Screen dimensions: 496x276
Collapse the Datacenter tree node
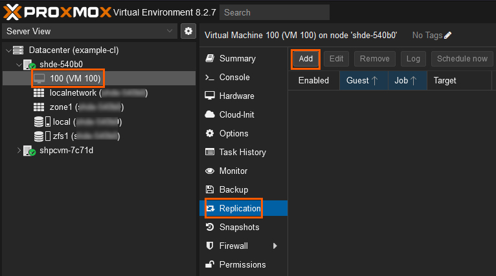tap(9, 50)
